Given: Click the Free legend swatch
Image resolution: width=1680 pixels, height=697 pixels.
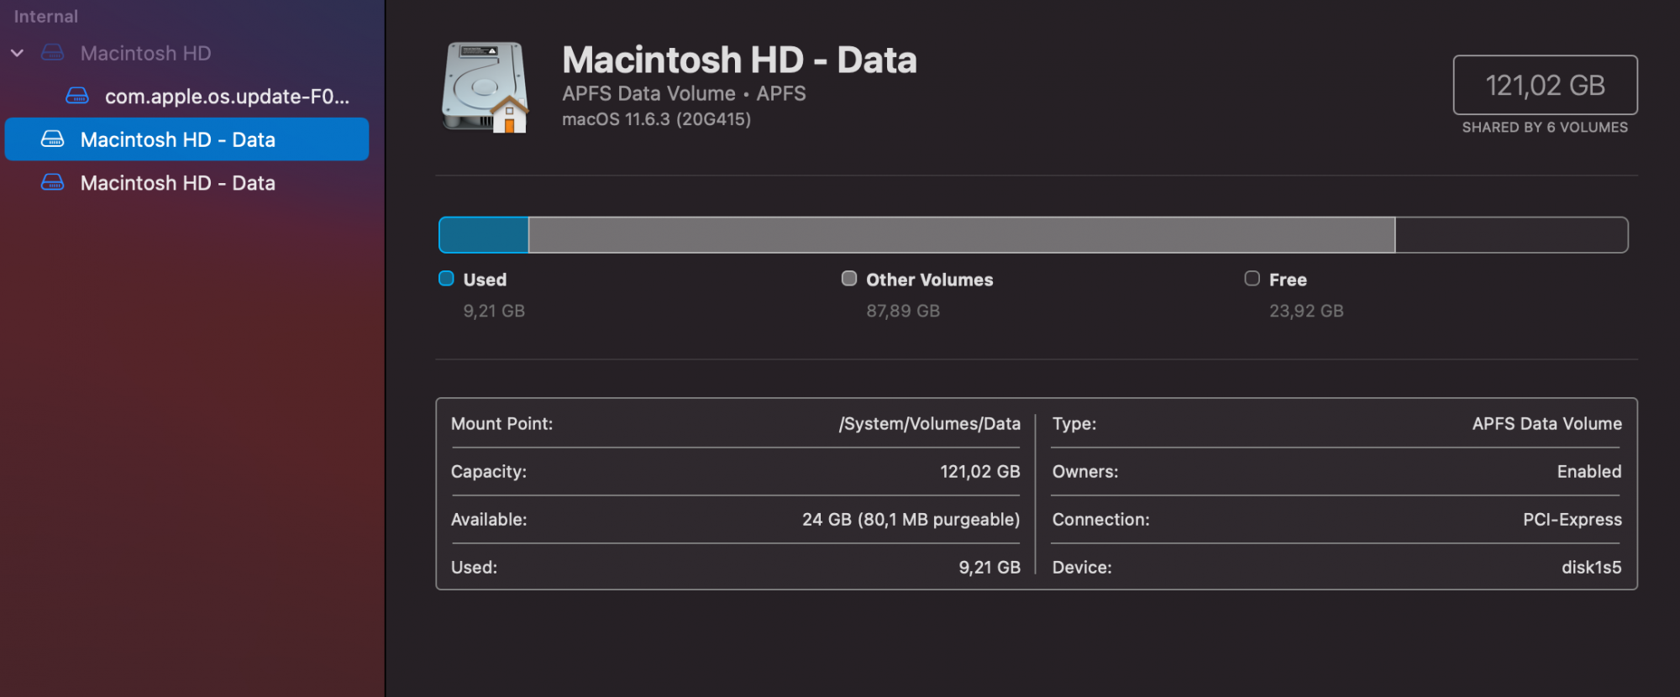Looking at the screenshot, I should tap(1252, 279).
